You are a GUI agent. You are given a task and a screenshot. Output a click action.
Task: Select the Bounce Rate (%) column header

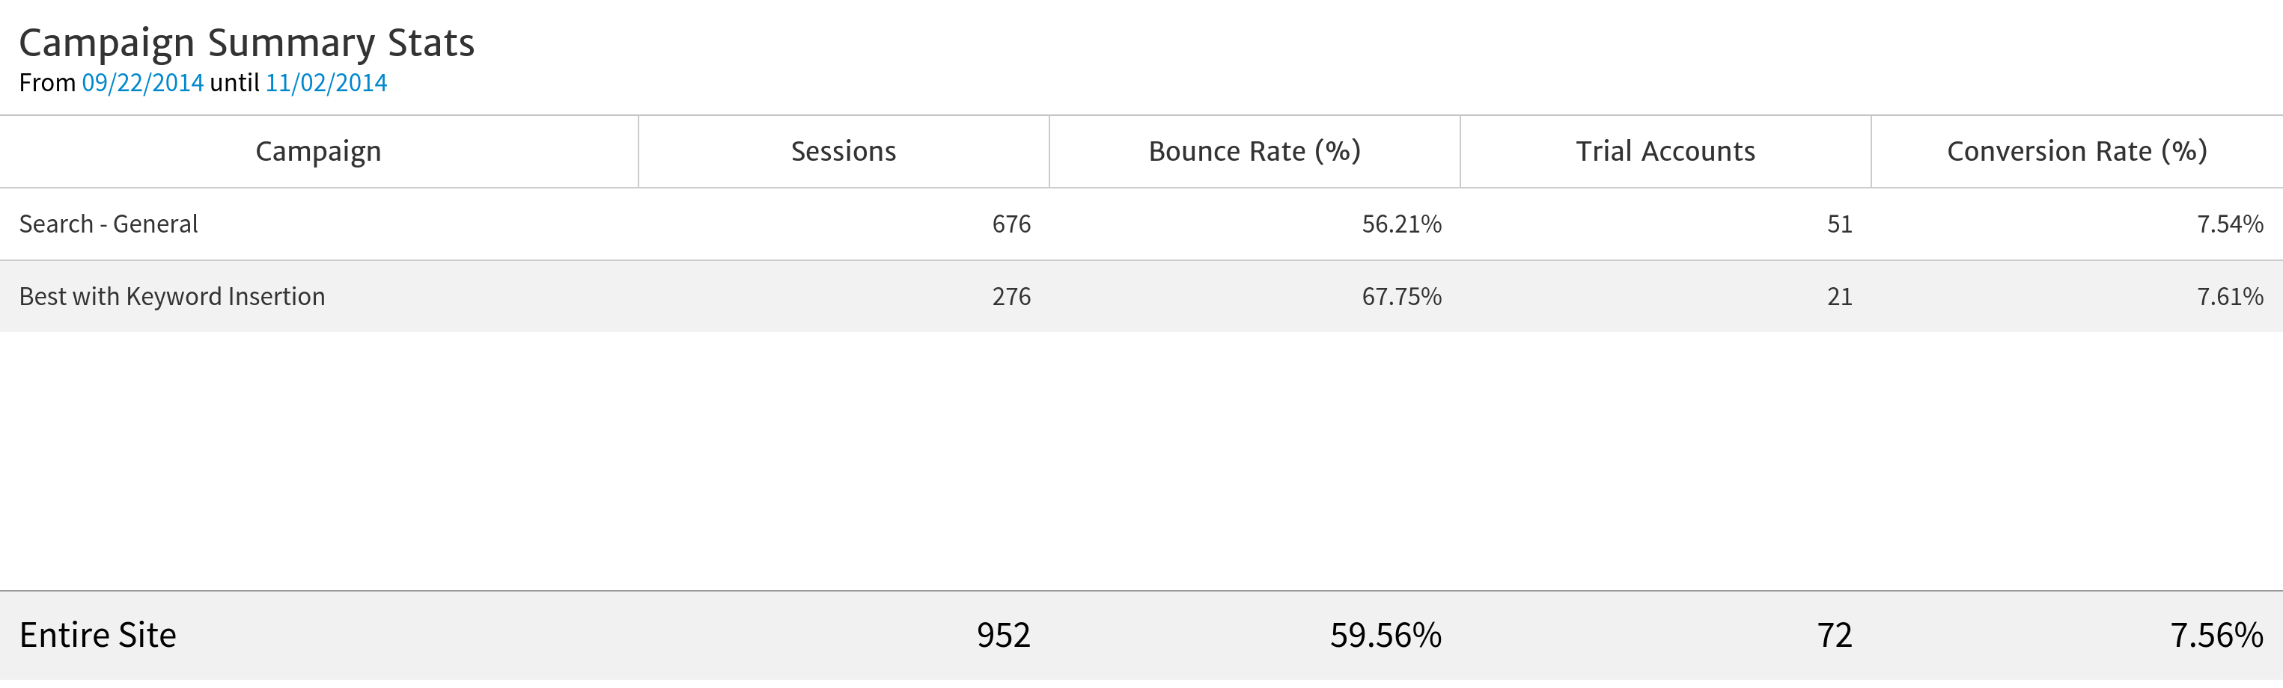[x=1254, y=151]
